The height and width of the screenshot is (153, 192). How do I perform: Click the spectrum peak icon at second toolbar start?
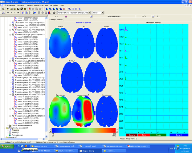(3, 13)
